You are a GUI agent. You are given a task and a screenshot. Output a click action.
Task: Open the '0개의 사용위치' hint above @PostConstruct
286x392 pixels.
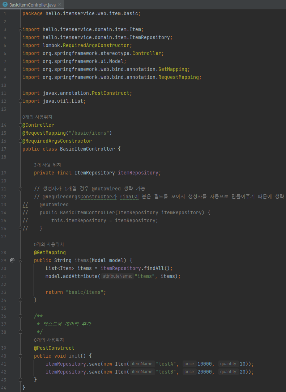[x=49, y=340]
